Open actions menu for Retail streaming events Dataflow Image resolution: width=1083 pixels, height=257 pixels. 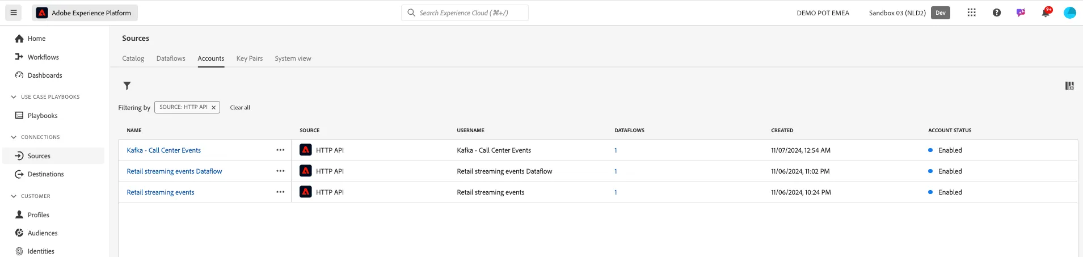[x=280, y=171]
